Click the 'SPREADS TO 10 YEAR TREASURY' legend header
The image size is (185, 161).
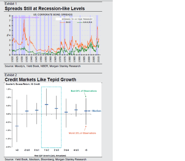pyautogui.click(x=77, y=19)
